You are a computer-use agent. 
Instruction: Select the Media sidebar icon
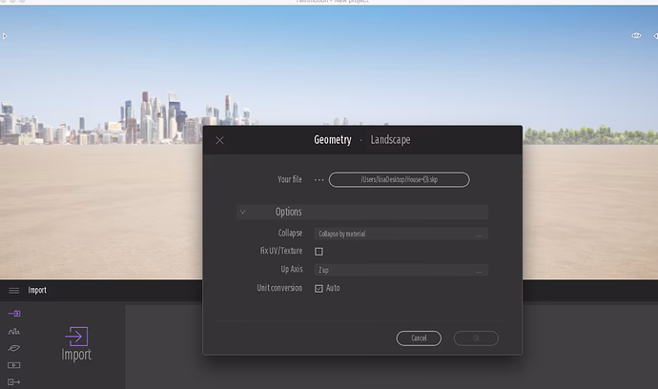coord(14,365)
